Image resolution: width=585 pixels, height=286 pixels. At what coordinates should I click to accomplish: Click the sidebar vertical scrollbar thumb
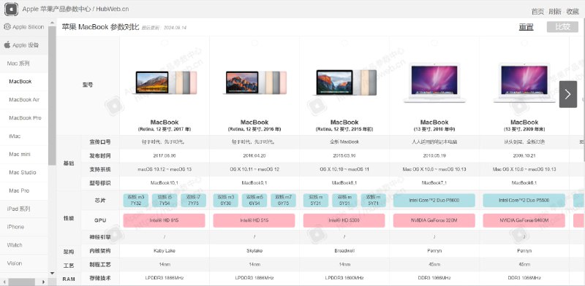pos(52,96)
